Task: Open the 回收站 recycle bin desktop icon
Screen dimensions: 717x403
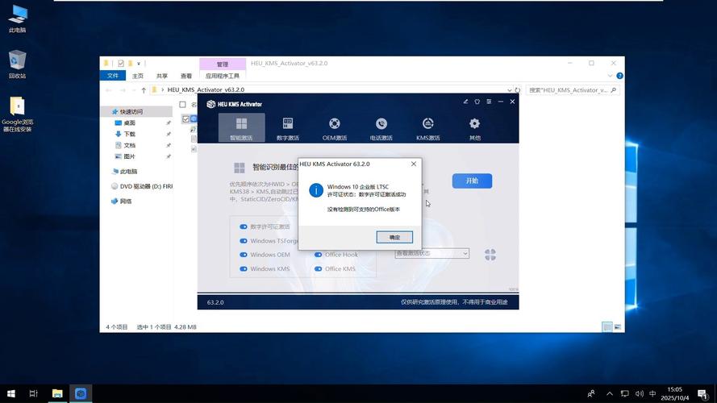Action: coord(17,64)
